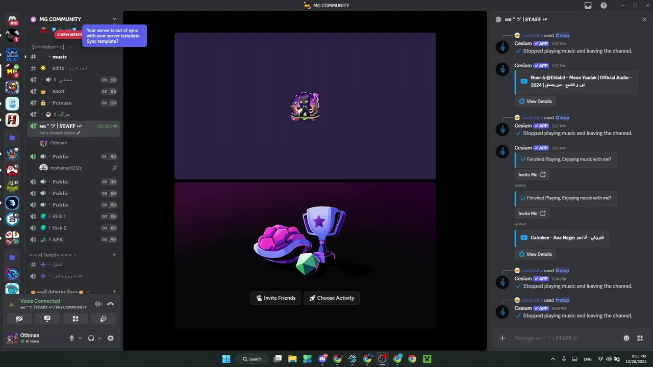The width and height of the screenshot is (653, 367).
Task: Open View Details under Cairokee track
Action: pyautogui.click(x=535, y=254)
